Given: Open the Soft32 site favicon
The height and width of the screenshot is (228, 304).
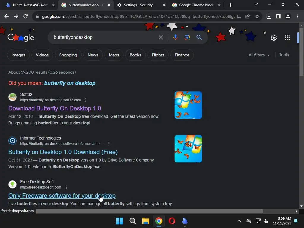Looking at the screenshot, I should (12, 97).
